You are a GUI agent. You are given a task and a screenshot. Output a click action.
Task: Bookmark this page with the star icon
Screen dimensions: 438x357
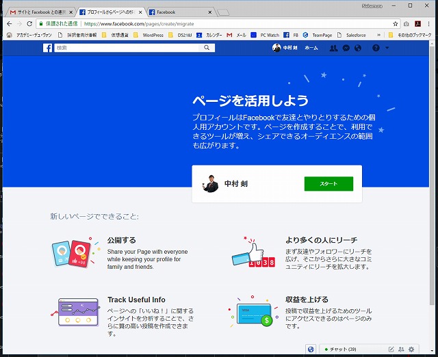tap(396, 23)
